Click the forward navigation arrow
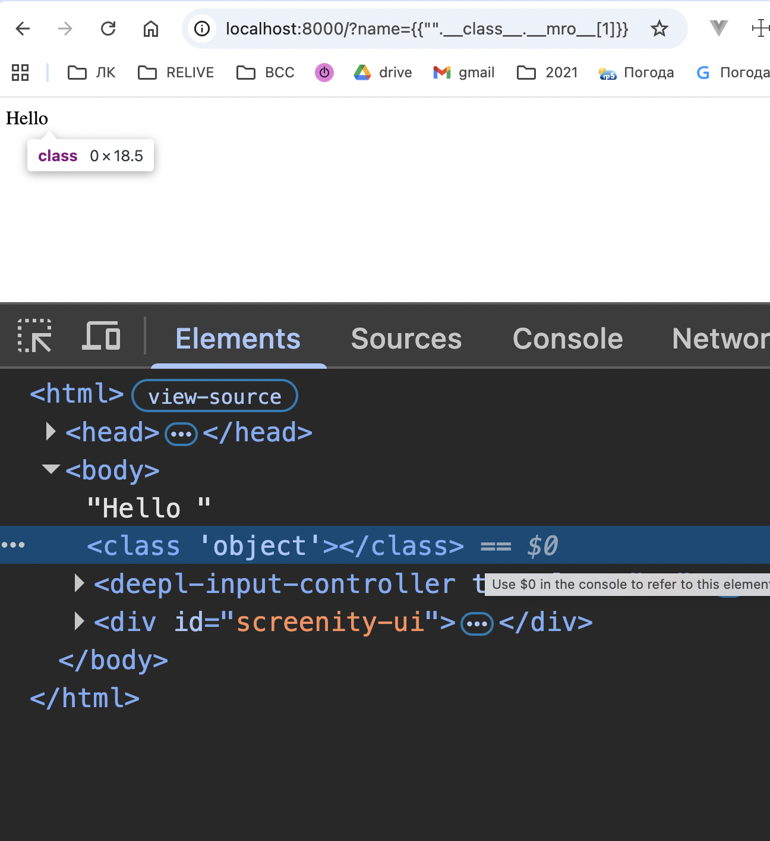Image resolution: width=770 pixels, height=841 pixels. [x=65, y=29]
